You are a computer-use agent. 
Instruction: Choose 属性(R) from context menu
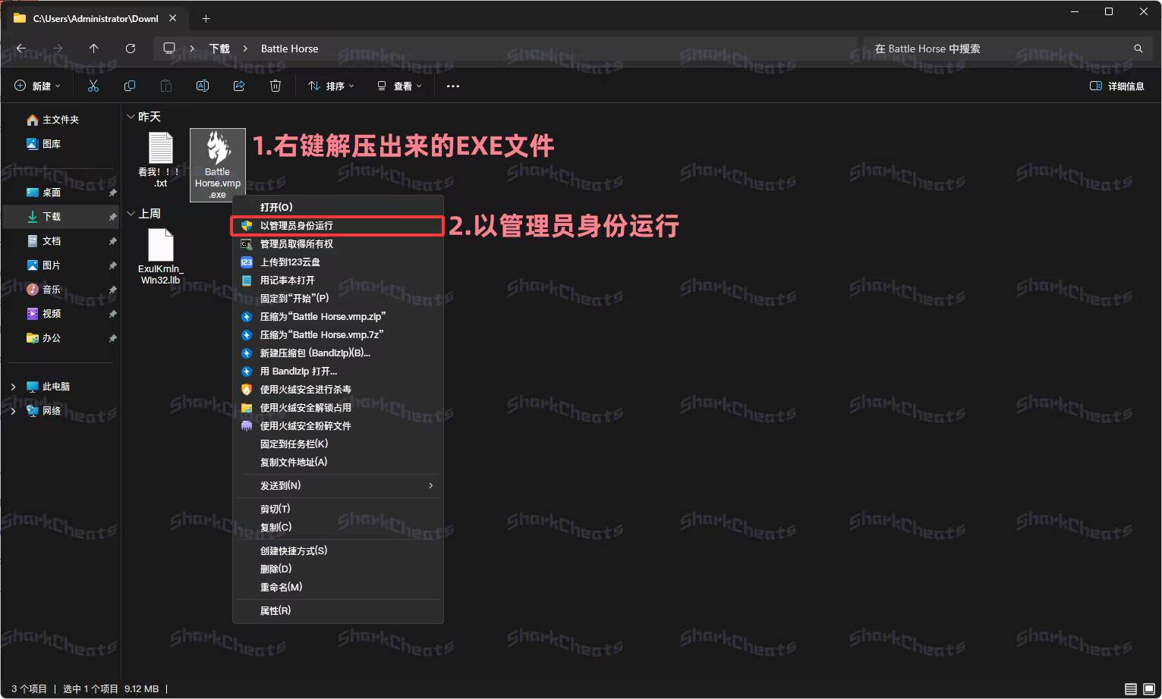[x=276, y=611]
